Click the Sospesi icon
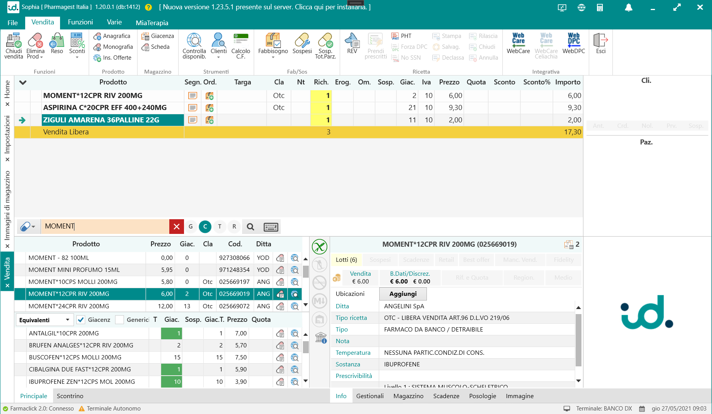Screen dimensions: 712x414 (x=302, y=43)
